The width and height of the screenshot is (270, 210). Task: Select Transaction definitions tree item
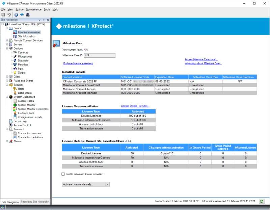30,137
